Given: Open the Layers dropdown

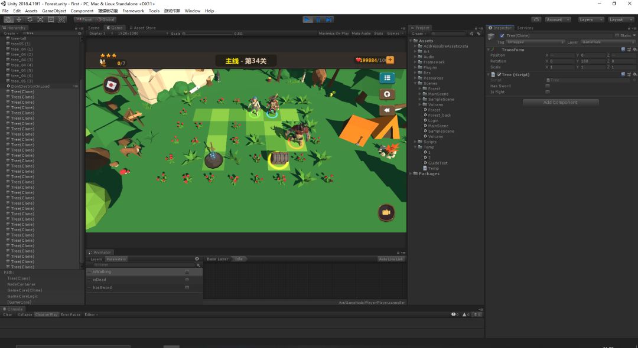Looking at the screenshot, I should click(590, 19).
